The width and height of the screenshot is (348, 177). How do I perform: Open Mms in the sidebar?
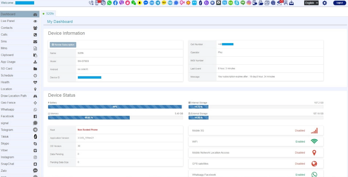(20, 48)
